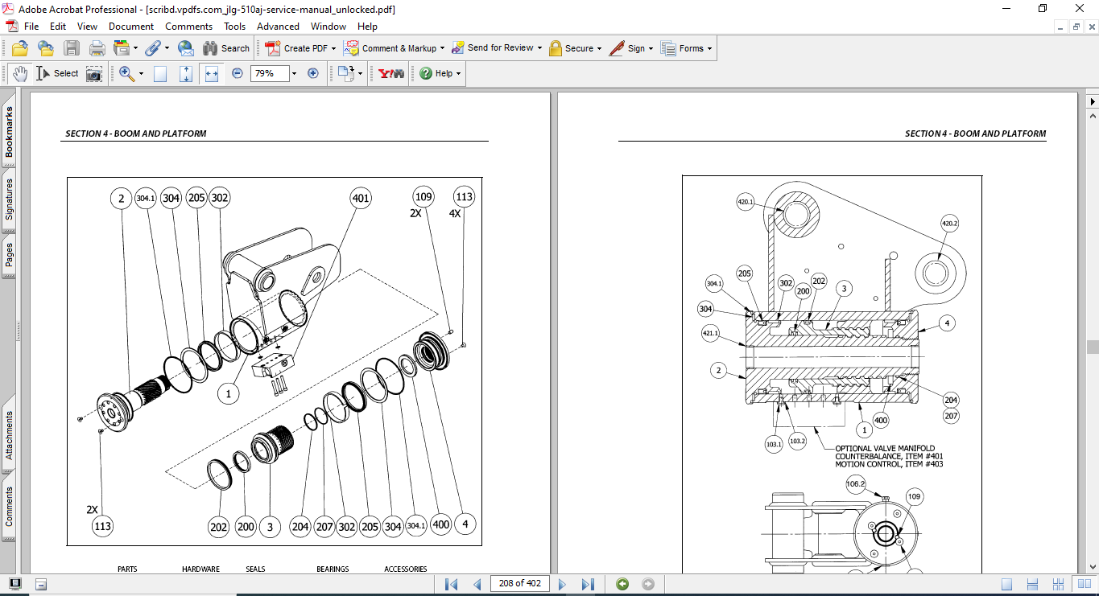Open the Edit menu
The height and width of the screenshot is (596, 1099).
coord(58,27)
